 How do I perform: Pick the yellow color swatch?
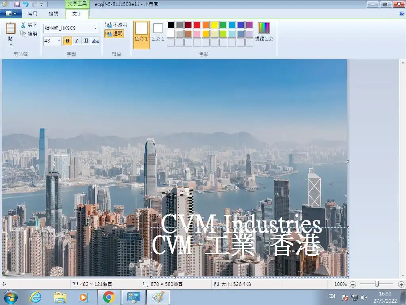pos(214,25)
